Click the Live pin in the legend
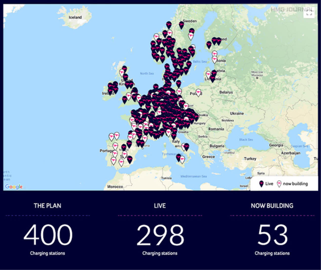The image size is (321, 270). coord(261,184)
